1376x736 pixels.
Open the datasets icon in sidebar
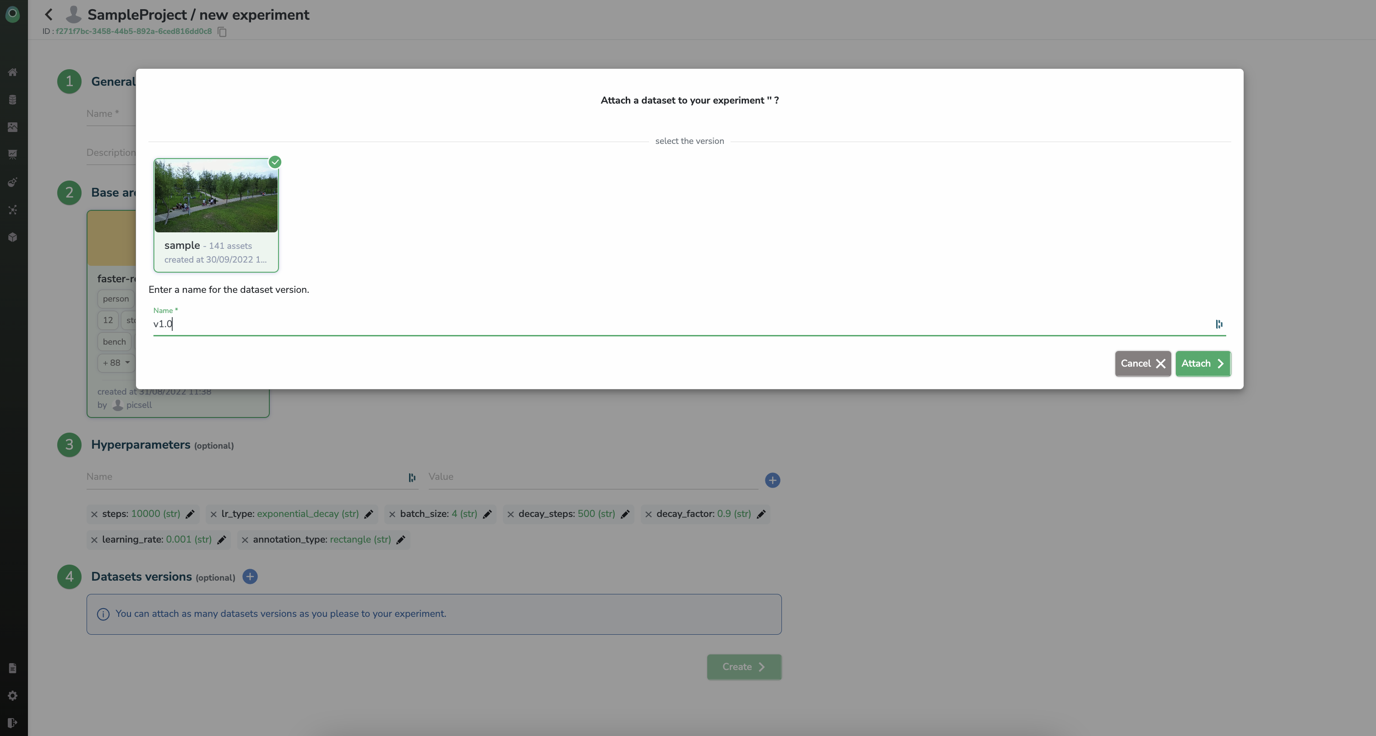13,99
